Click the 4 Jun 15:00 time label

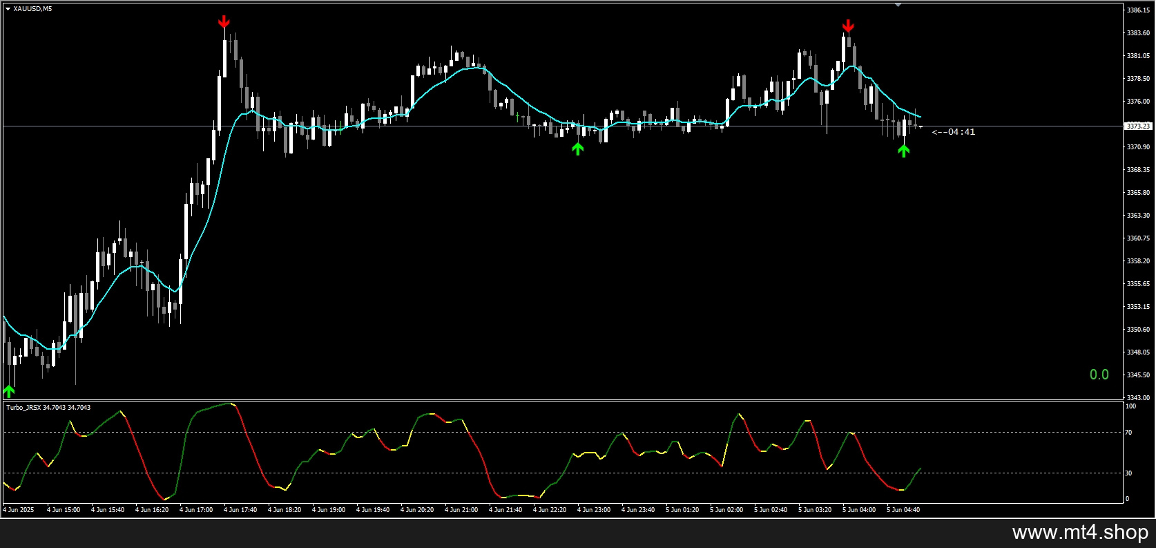pyautogui.click(x=64, y=510)
